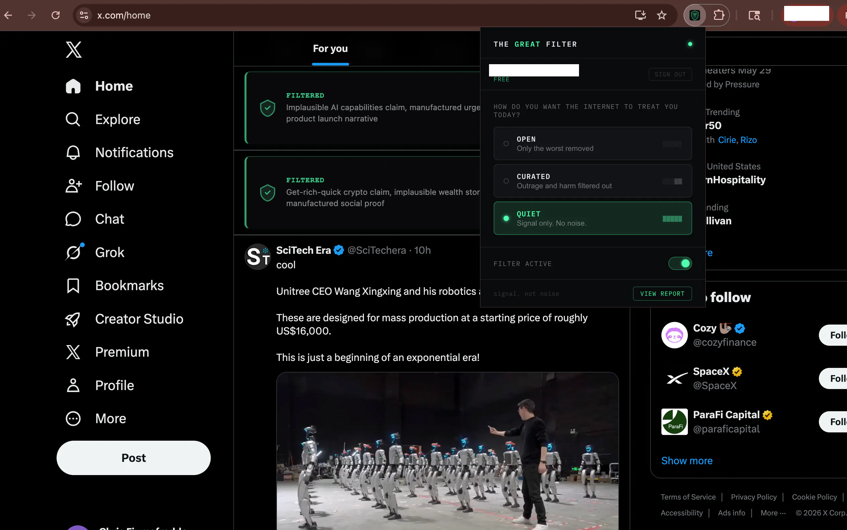The height and width of the screenshot is (530, 847).
Task: Open the Accessibility footer link
Action: [x=682, y=513]
